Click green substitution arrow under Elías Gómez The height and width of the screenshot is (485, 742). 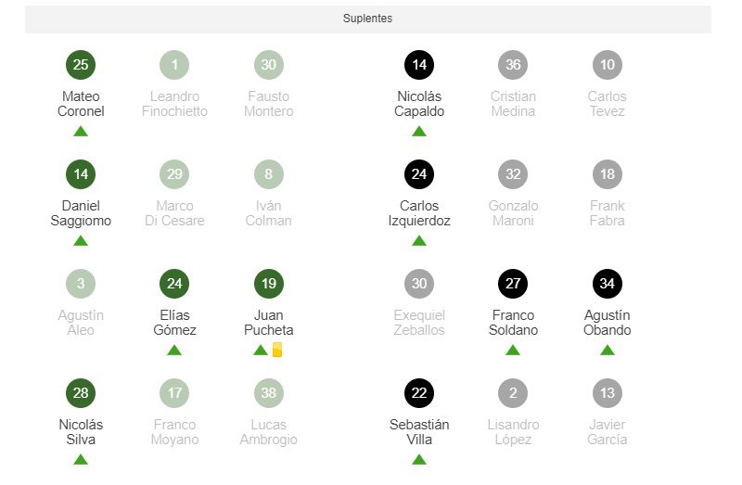[x=174, y=350]
